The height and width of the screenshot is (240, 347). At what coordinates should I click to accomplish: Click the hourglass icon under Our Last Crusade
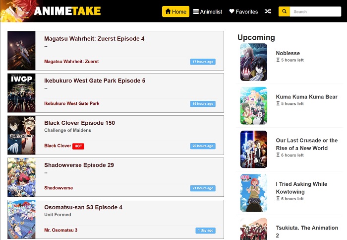(x=278, y=155)
